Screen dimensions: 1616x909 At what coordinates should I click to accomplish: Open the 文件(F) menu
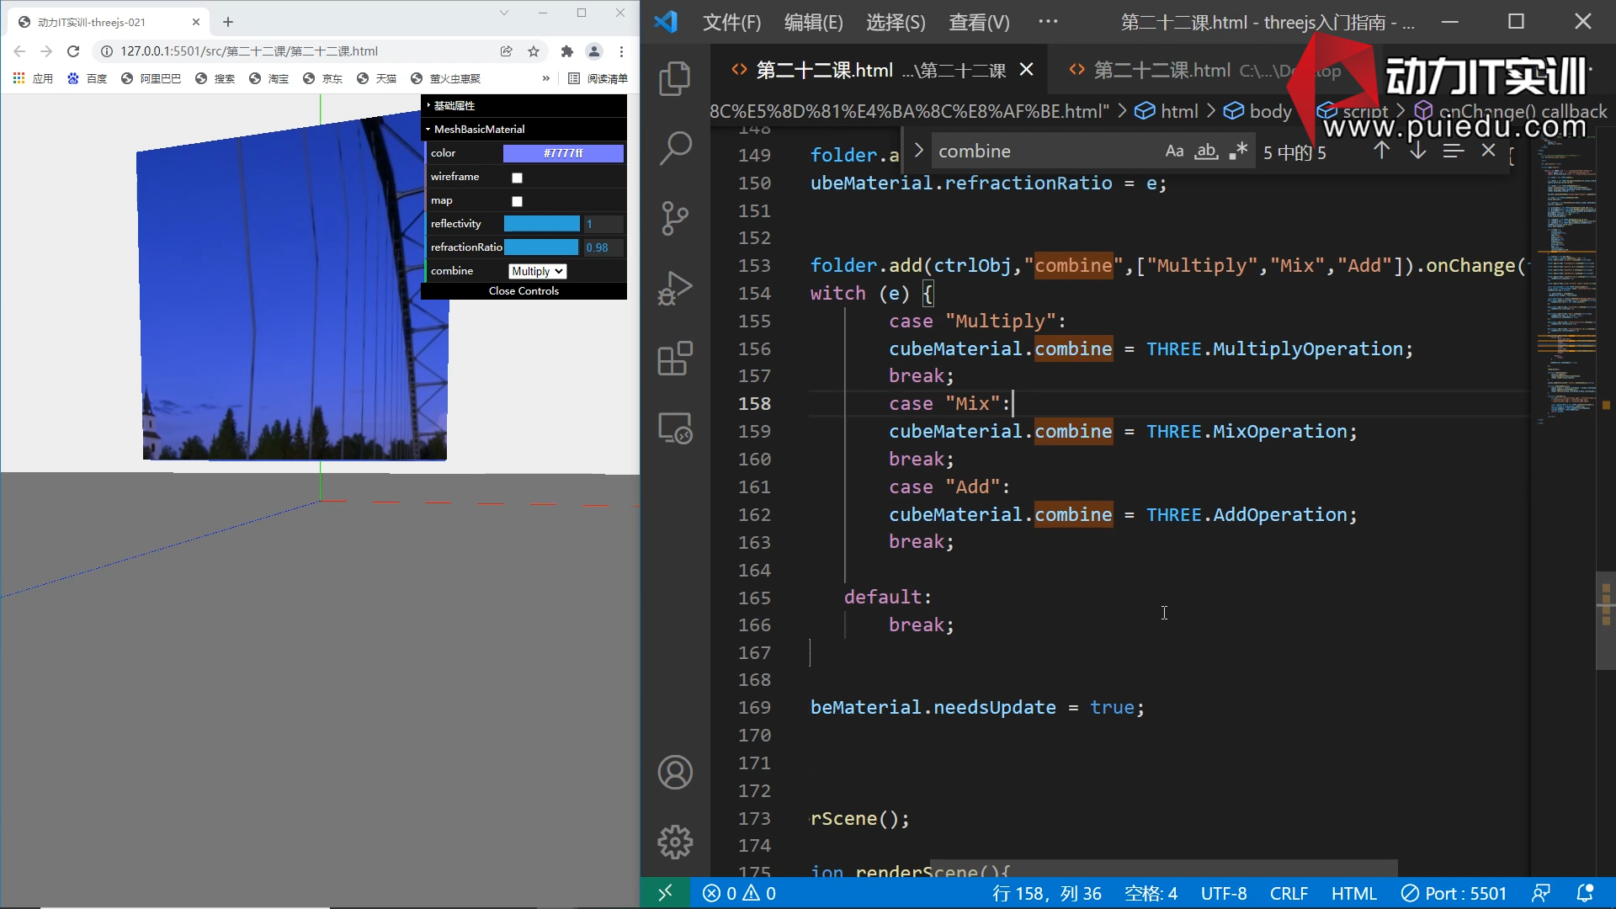point(731,23)
